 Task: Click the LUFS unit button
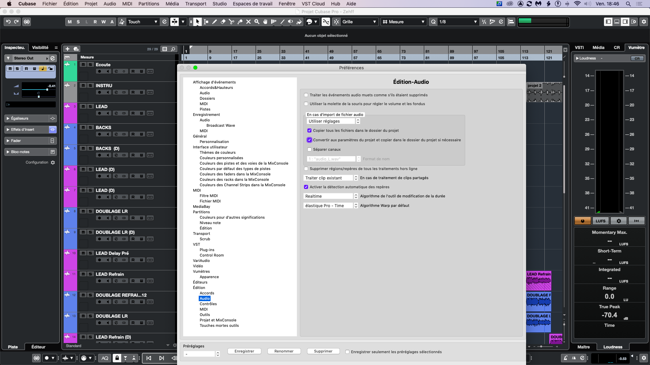(x=601, y=221)
